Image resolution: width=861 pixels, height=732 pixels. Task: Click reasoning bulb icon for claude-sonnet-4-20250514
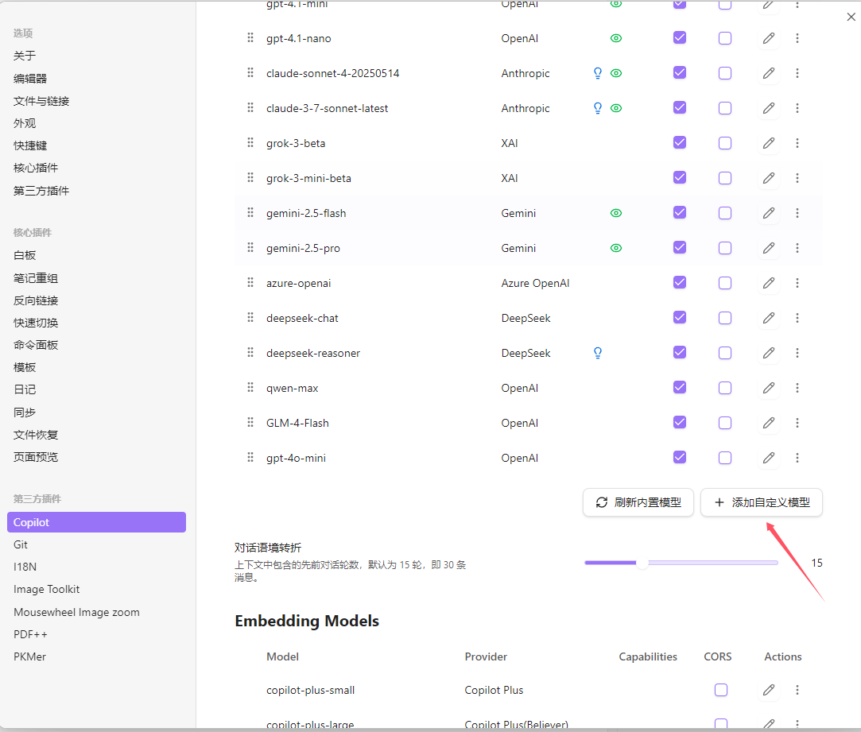point(598,73)
